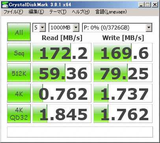The height and width of the screenshot is (143, 160).
Task: Click the Seq read result 172.2
Action: click(x=62, y=52)
